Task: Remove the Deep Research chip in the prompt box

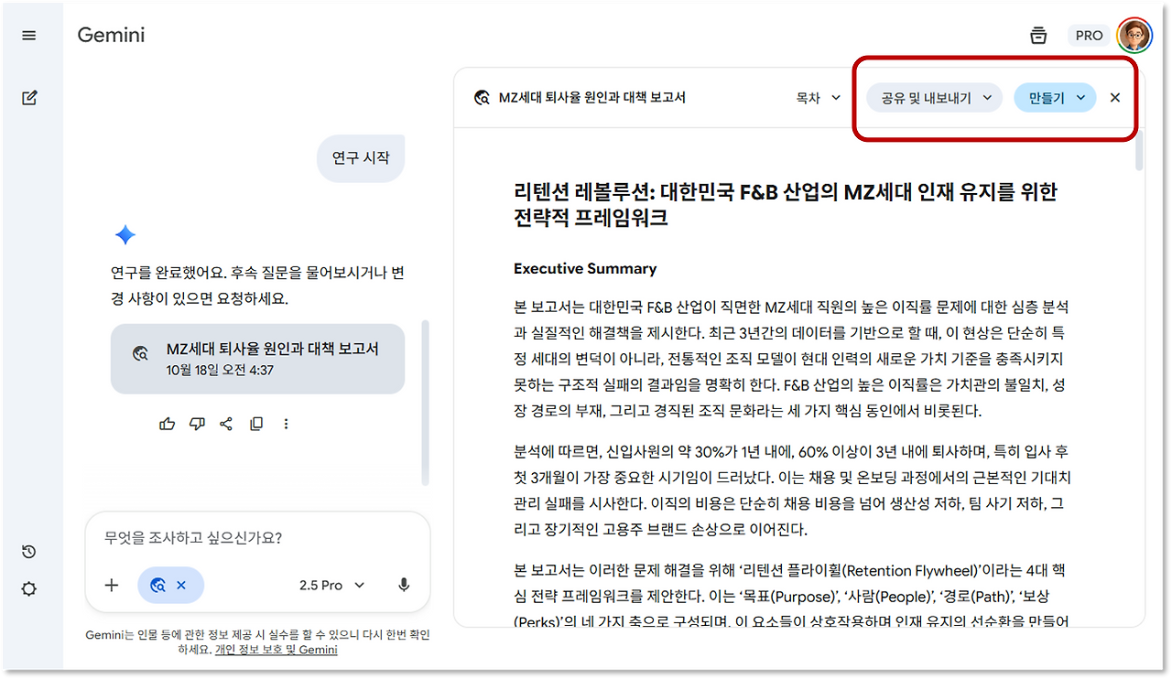Action: tap(181, 586)
